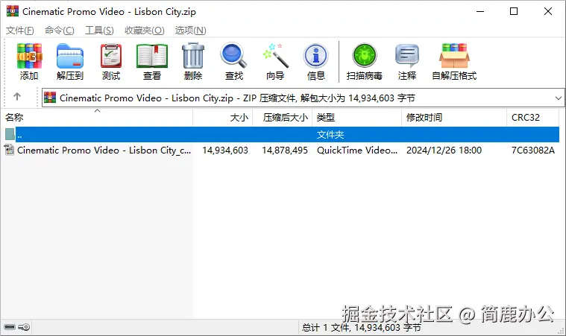This screenshot has height=336, width=566.
Task: Maximize the WinRAR window
Action: pos(514,11)
